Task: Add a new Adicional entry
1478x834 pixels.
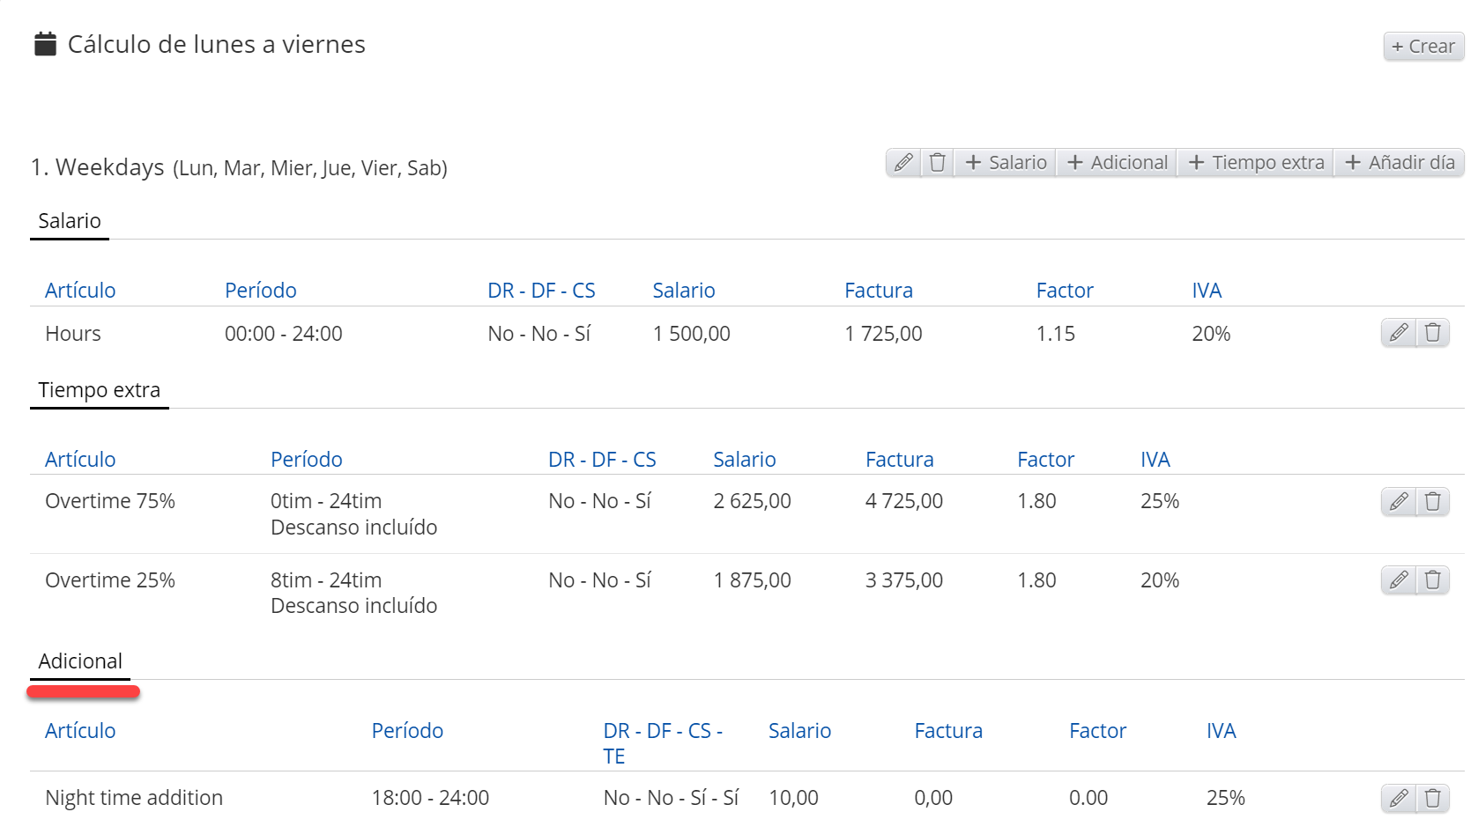Action: pos(1117,163)
